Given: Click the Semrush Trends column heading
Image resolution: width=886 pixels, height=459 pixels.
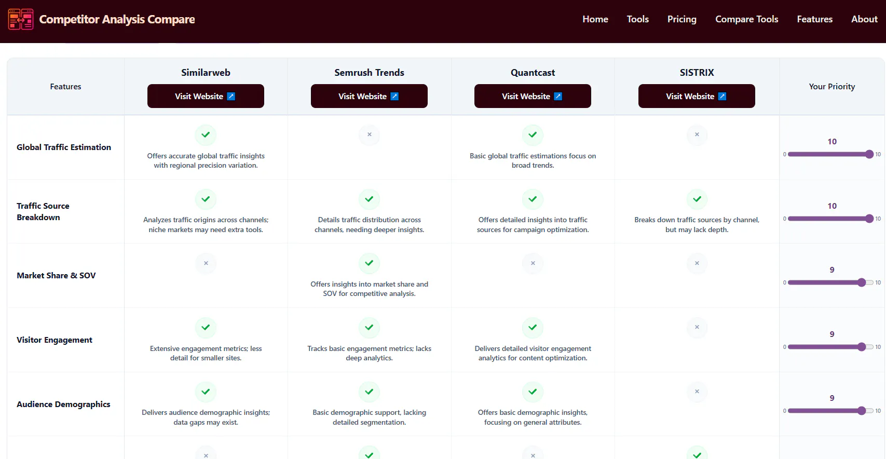Looking at the screenshot, I should pyautogui.click(x=369, y=73).
